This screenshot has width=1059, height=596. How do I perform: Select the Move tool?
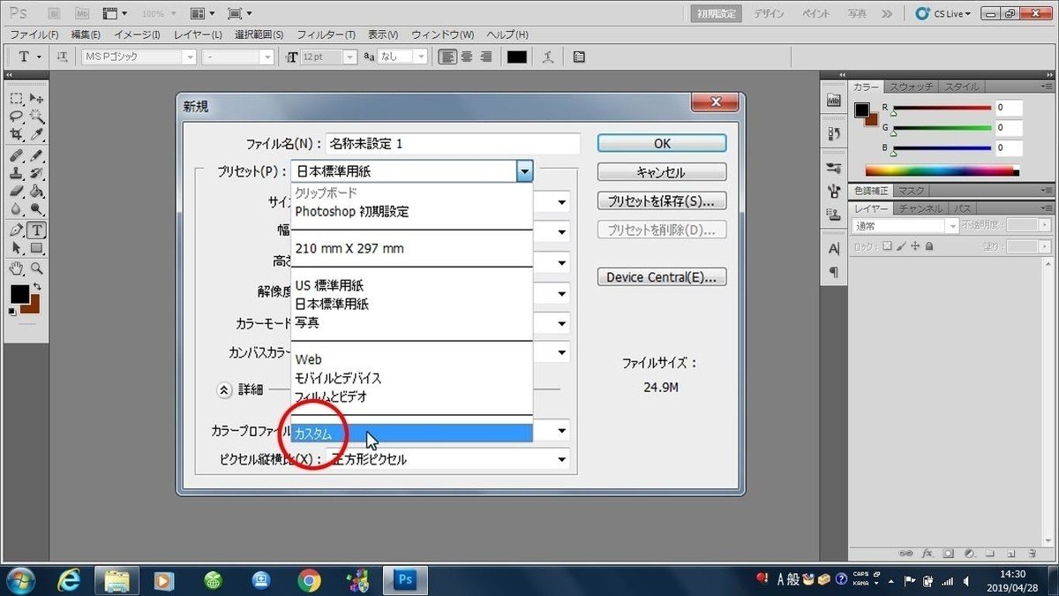click(x=36, y=97)
